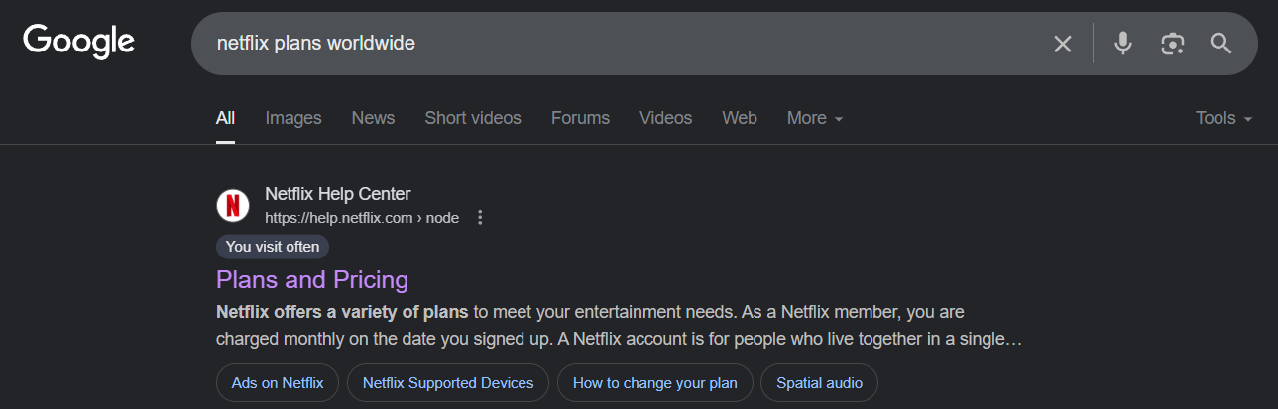Screen dimensions: 1278x409
Task: Click the Google logo
Action: [79, 42]
